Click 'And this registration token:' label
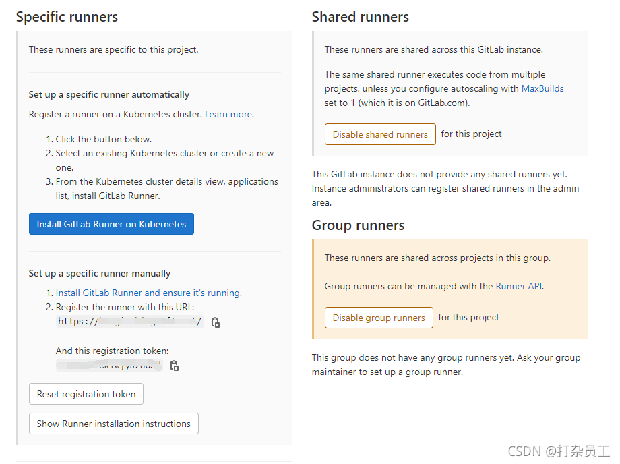620x464 pixels. 113,351
